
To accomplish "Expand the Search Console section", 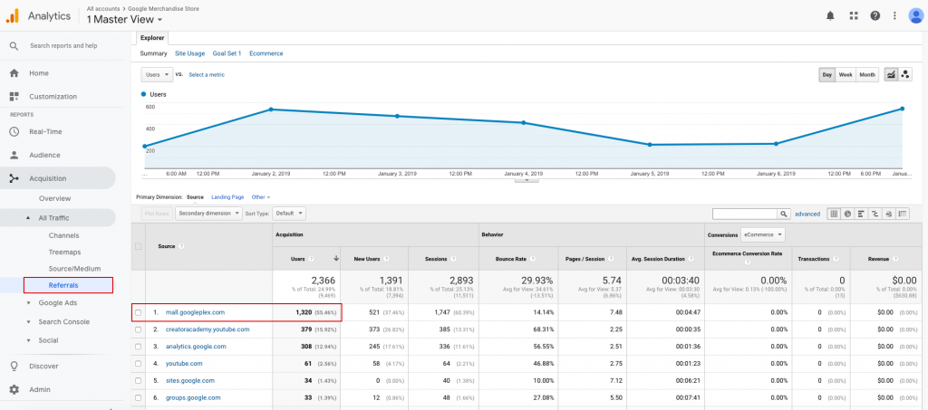I will pyautogui.click(x=28, y=322).
